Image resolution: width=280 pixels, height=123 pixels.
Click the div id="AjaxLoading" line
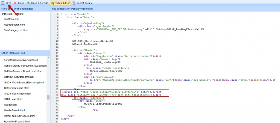(x=88, y=23)
